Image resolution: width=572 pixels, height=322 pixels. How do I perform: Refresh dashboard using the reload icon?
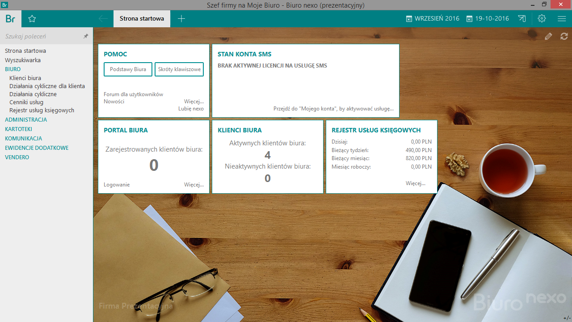coord(564,36)
